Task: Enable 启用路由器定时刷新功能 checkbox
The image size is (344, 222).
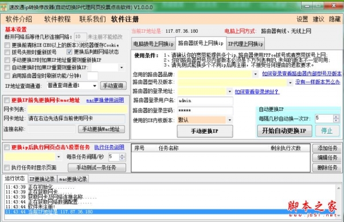Action: [7, 76]
